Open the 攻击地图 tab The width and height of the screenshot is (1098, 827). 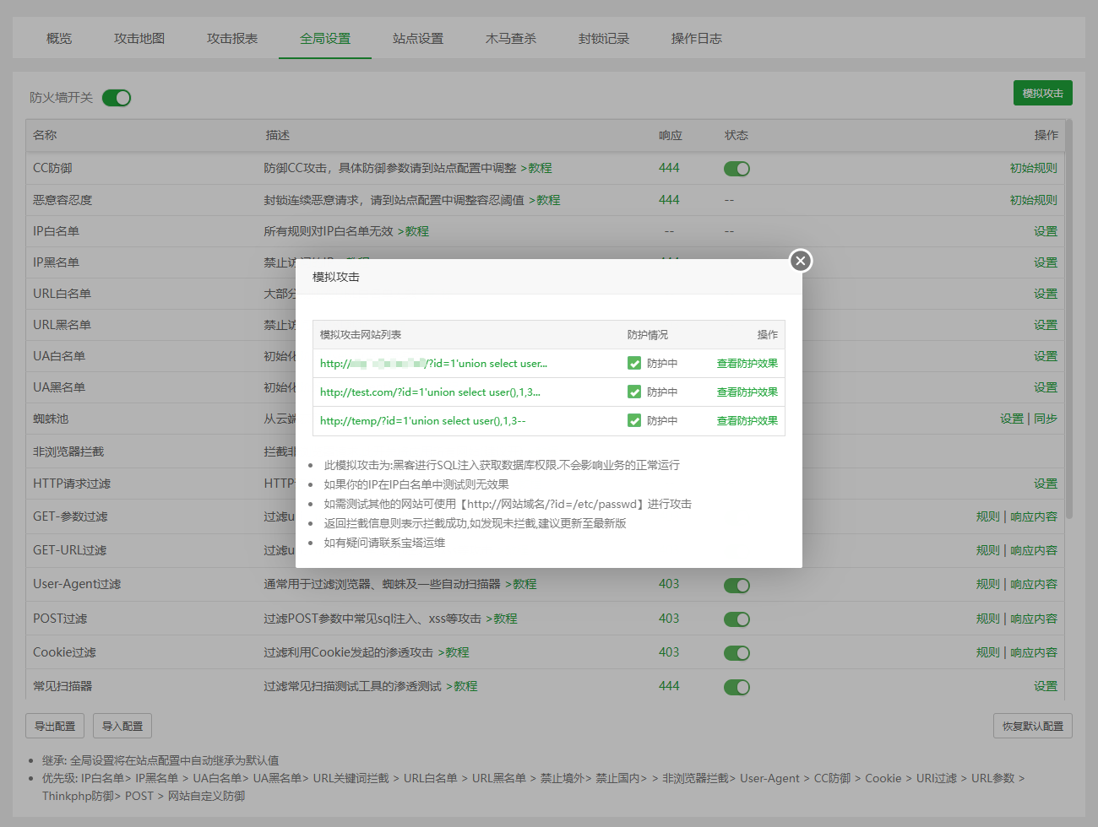pos(139,39)
